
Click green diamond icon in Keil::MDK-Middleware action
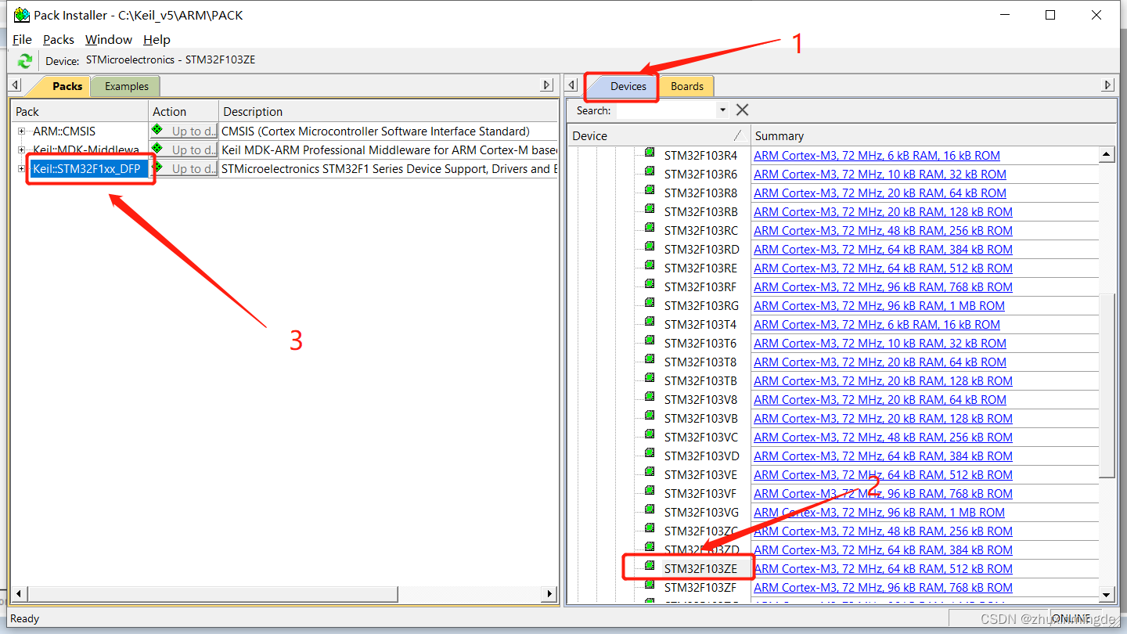tap(157, 149)
